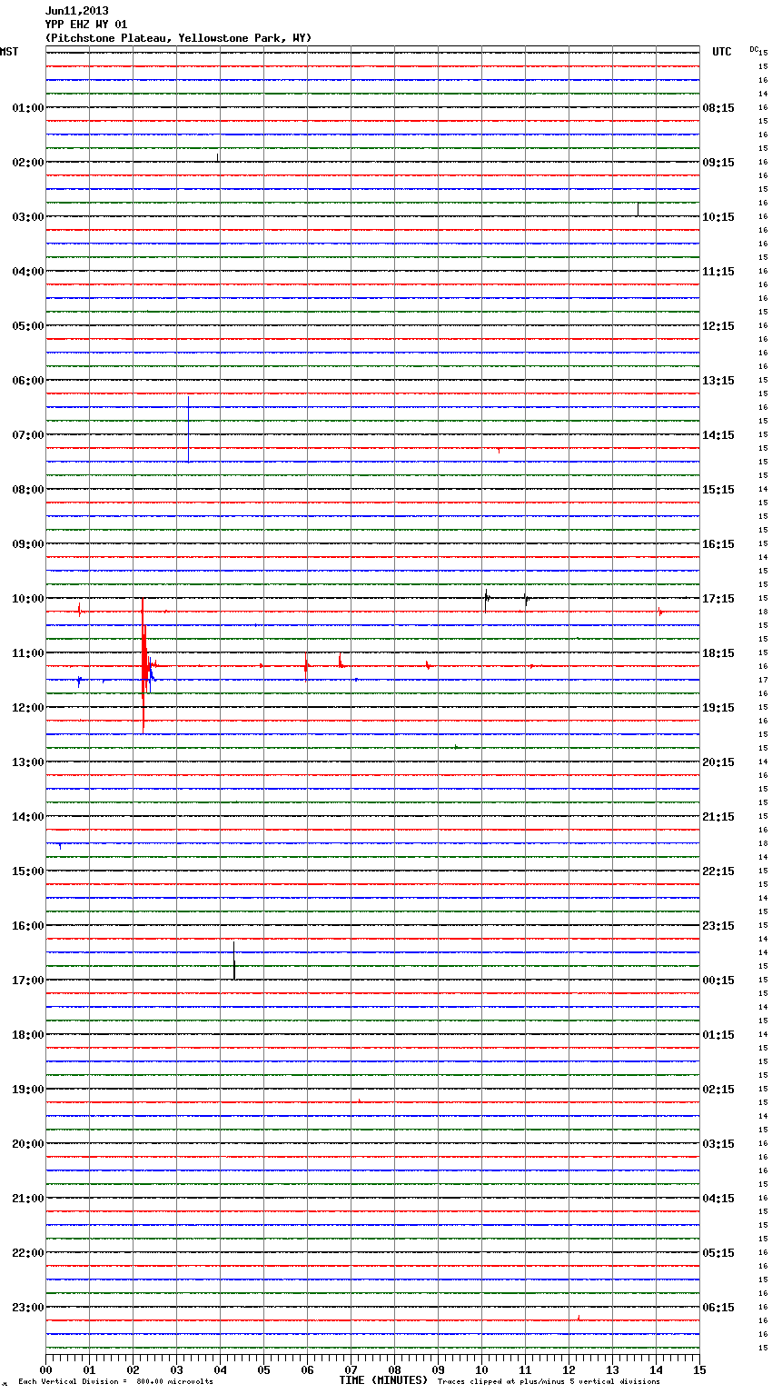Select the 12:00 MST row label

[x=27, y=708]
